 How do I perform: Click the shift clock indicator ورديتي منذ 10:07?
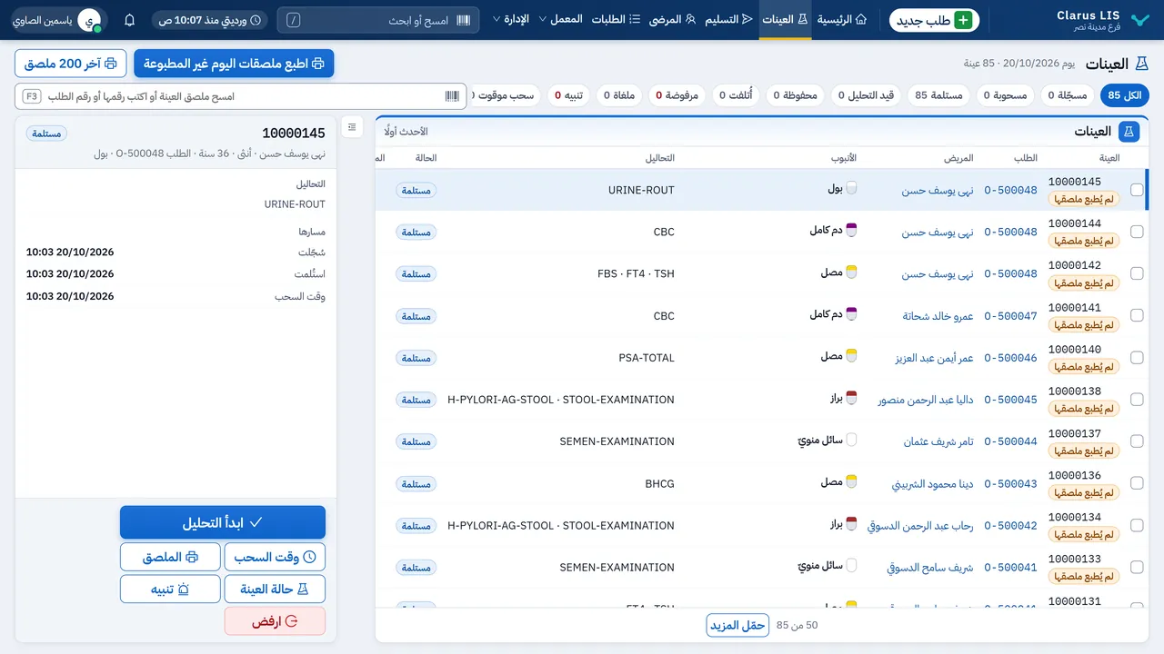click(209, 20)
